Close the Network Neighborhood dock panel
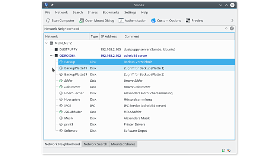 pyautogui.click(x=232, y=28)
